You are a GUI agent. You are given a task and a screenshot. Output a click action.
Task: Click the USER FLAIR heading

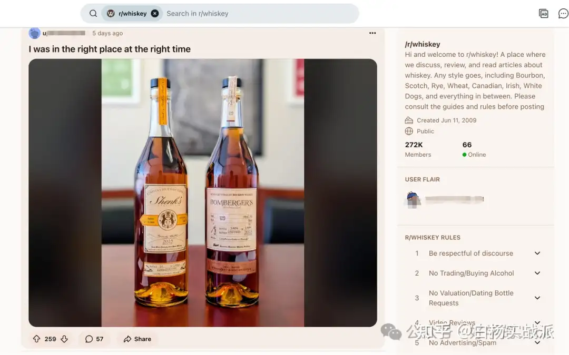click(x=422, y=179)
